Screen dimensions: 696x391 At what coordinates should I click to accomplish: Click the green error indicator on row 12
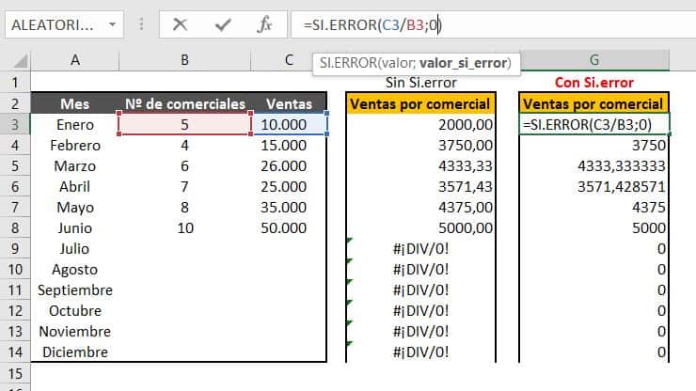tap(349, 304)
